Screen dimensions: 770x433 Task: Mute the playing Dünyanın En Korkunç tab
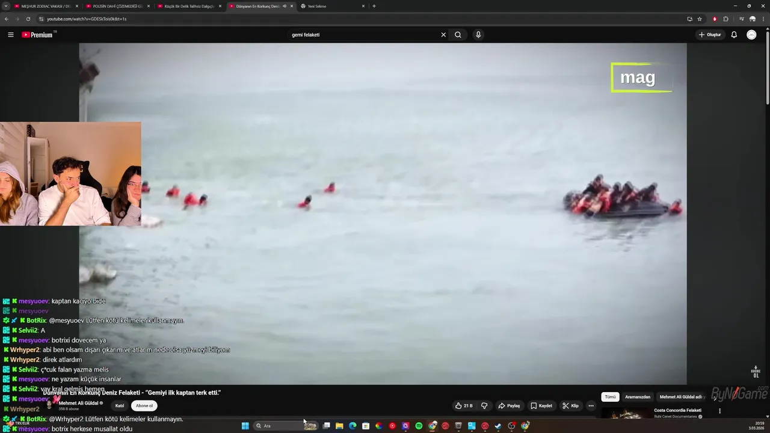285,6
